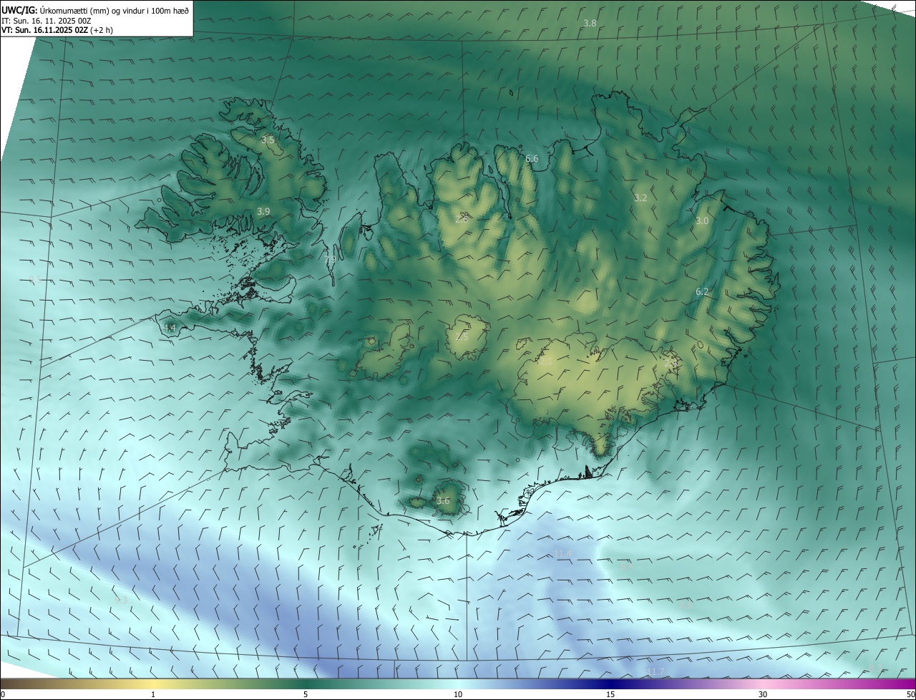Click the 3.8 value label on the map
Image resolution: width=916 pixels, height=700 pixels.
coord(590,24)
